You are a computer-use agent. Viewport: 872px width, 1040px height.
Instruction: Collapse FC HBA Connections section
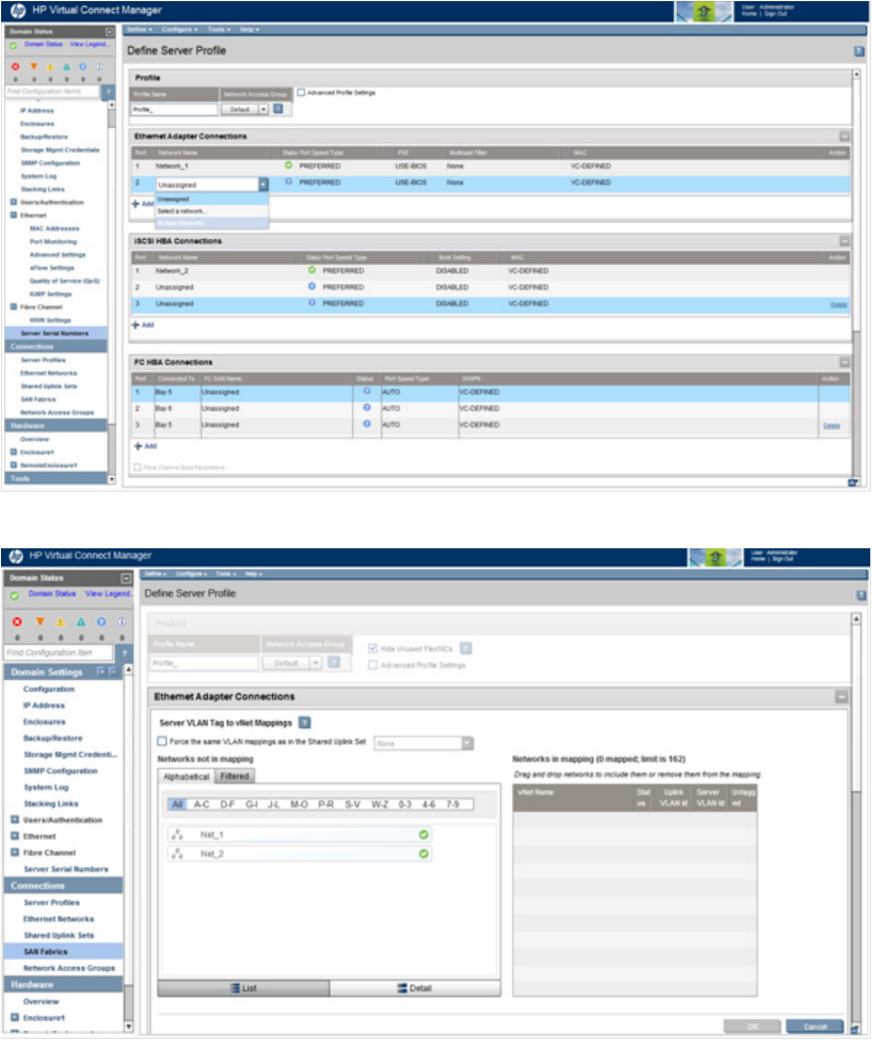844,362
